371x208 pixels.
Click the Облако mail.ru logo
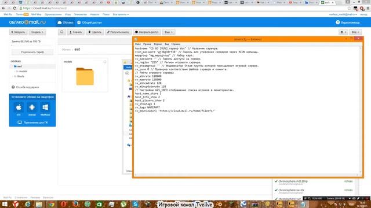point(27,22)
